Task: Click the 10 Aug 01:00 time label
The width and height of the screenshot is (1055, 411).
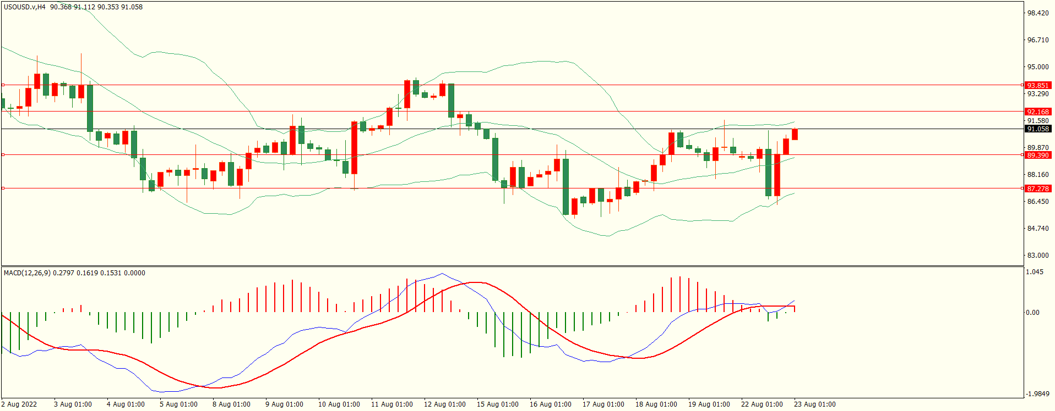Action: point(339,404)
